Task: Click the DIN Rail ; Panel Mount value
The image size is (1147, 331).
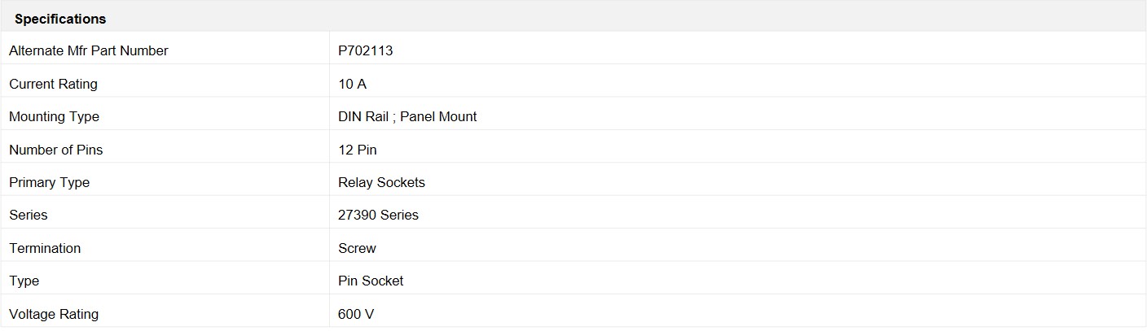Action: click(x=407, y=116)
